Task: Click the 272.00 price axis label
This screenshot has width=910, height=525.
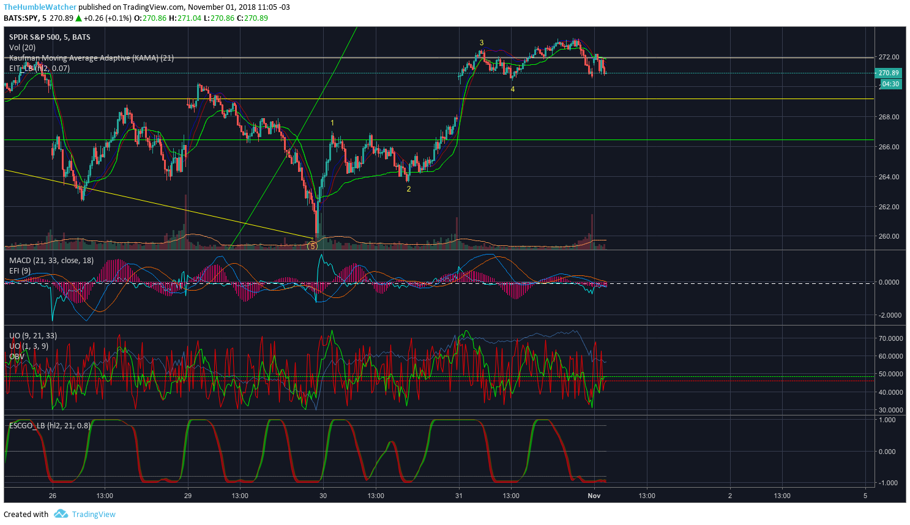Action: 889,58
